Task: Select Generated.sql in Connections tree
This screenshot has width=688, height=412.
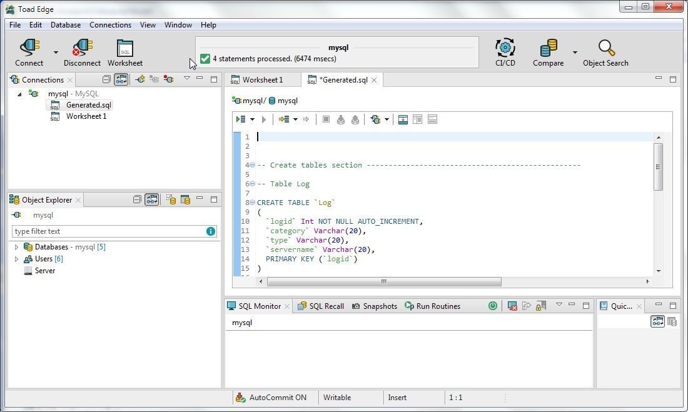Action: (x=89, y=105)
